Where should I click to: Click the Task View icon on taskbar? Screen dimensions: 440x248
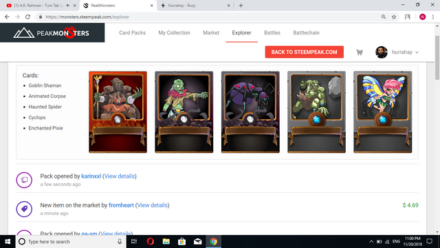click(134, 242)
